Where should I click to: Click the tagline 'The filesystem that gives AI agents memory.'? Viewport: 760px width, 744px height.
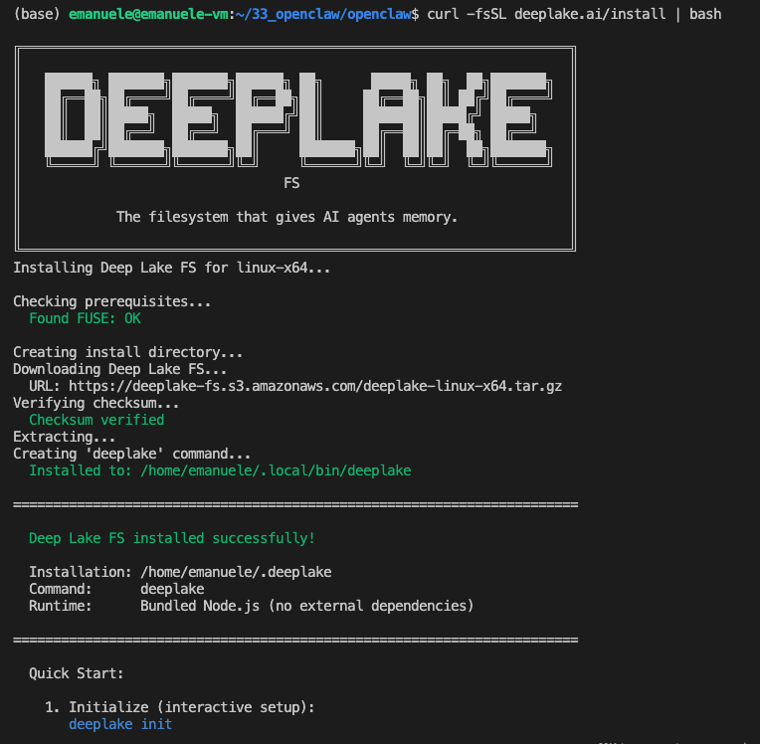[286, 217]
